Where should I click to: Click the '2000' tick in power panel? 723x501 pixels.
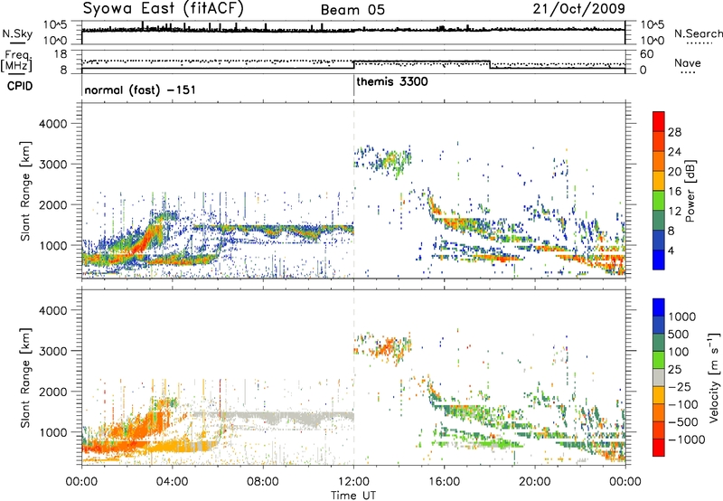coord(52,204)
